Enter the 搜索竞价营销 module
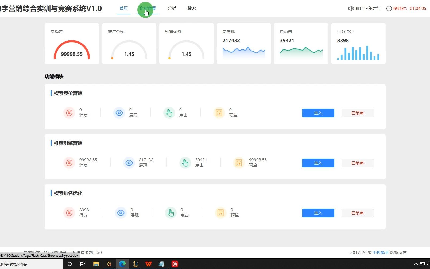 318,113
